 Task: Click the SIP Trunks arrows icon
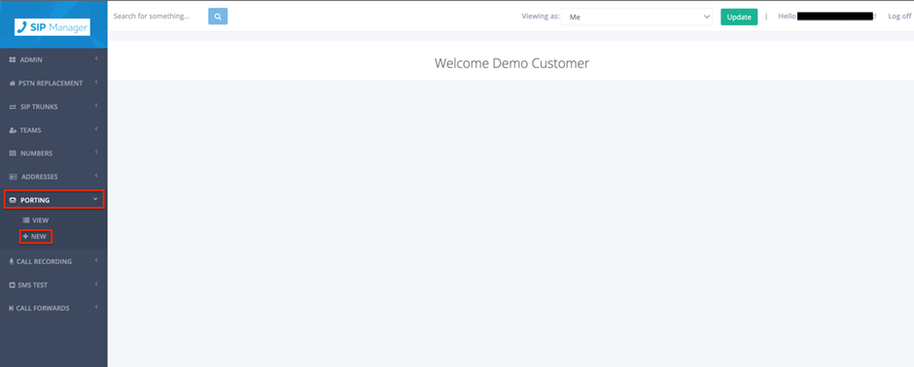click(x=13, y=107)
